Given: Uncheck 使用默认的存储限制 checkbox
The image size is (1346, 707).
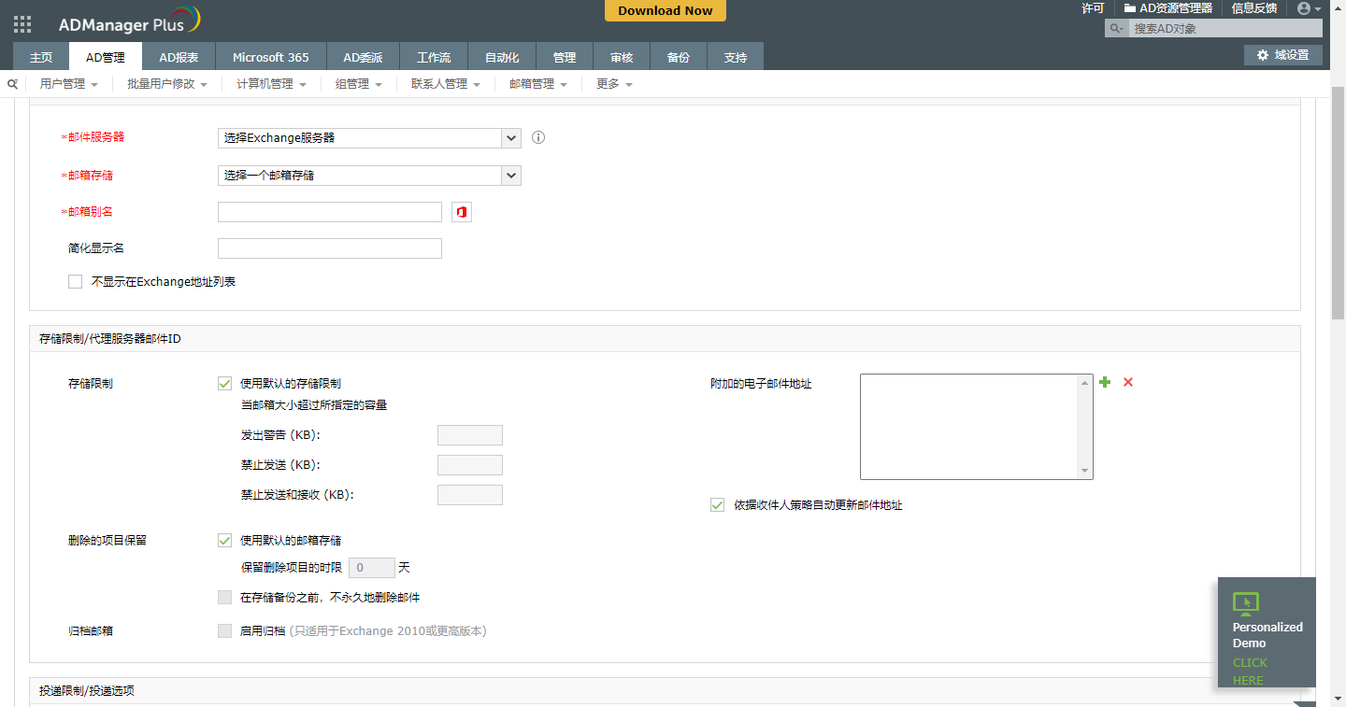Looking at the screenshot, I should [x=224, y=383].
